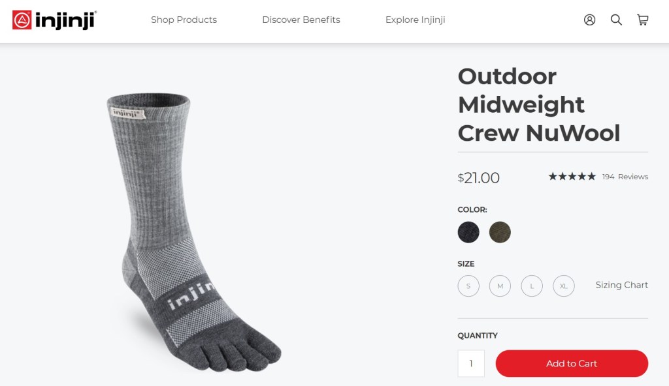This screenshot has height=386, width=669.
Task: Click the five-star rating icons
Action: coord(572,176)
